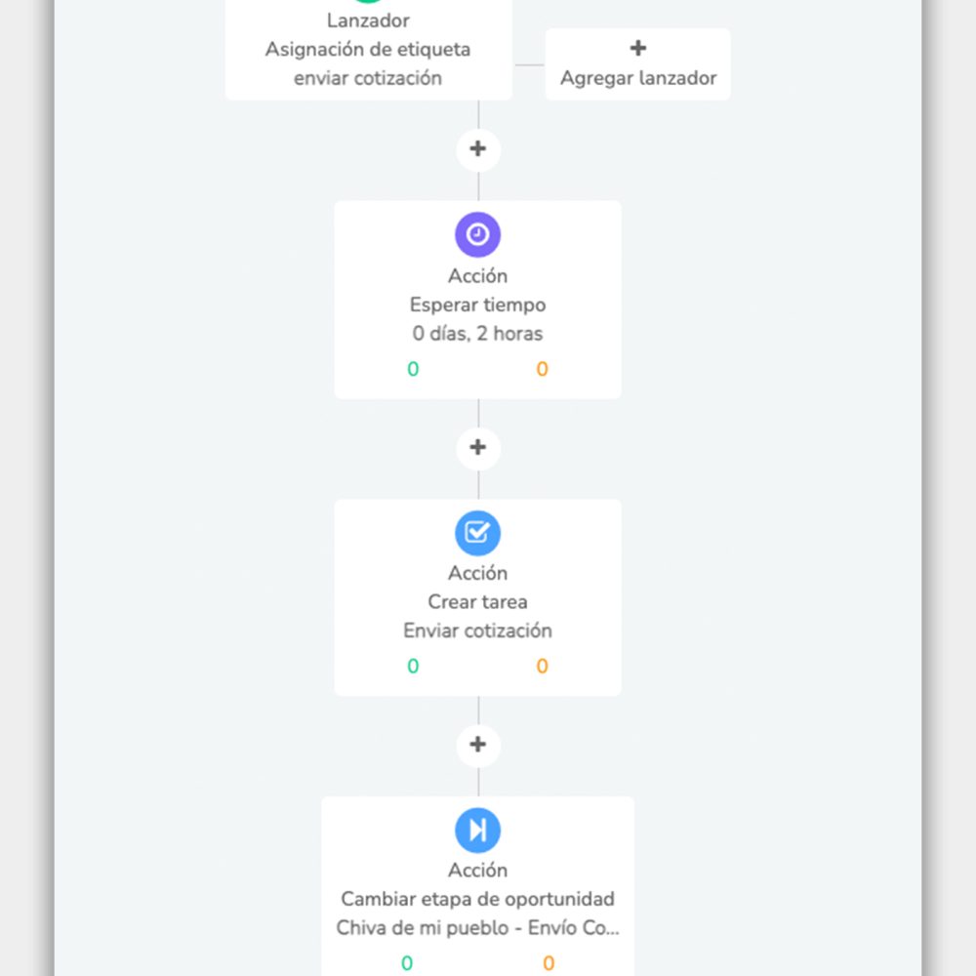Click the orange counter in Esperar tiempo card
The height and width of the screenshot is (976, 976).
(542, 369)
